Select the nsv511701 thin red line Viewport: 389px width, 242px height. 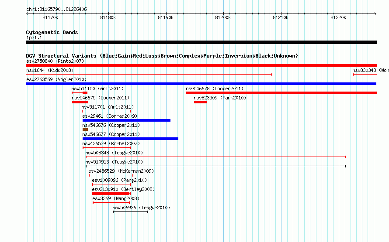[x=106, y=111]
